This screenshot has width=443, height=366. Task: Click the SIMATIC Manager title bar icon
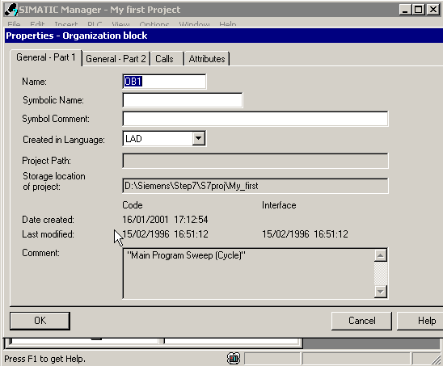(11, 10)
